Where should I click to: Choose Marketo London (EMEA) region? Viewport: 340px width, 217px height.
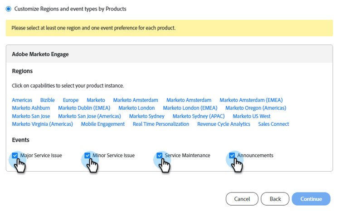point(190,108)
